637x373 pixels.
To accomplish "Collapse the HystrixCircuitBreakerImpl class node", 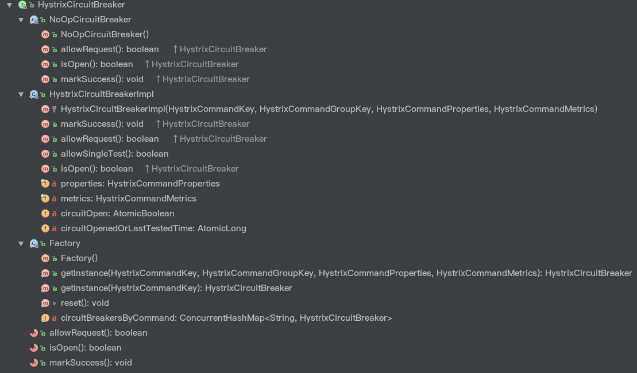I will [21, 95].
